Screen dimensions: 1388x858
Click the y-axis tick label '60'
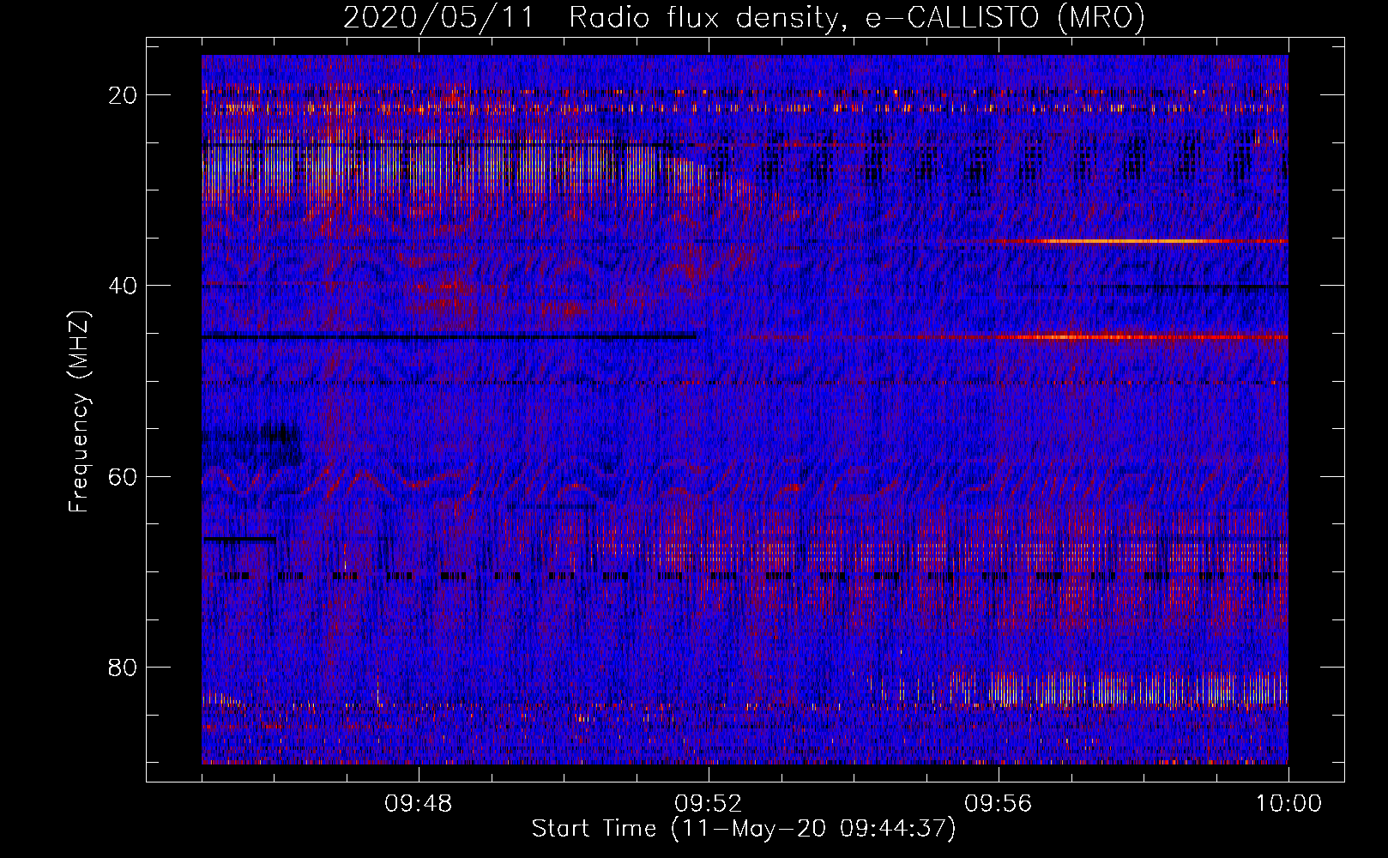123,476
